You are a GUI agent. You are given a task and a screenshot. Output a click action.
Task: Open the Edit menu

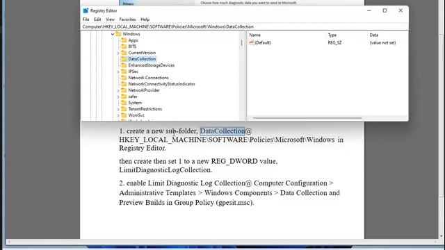(x=97, y=19)
